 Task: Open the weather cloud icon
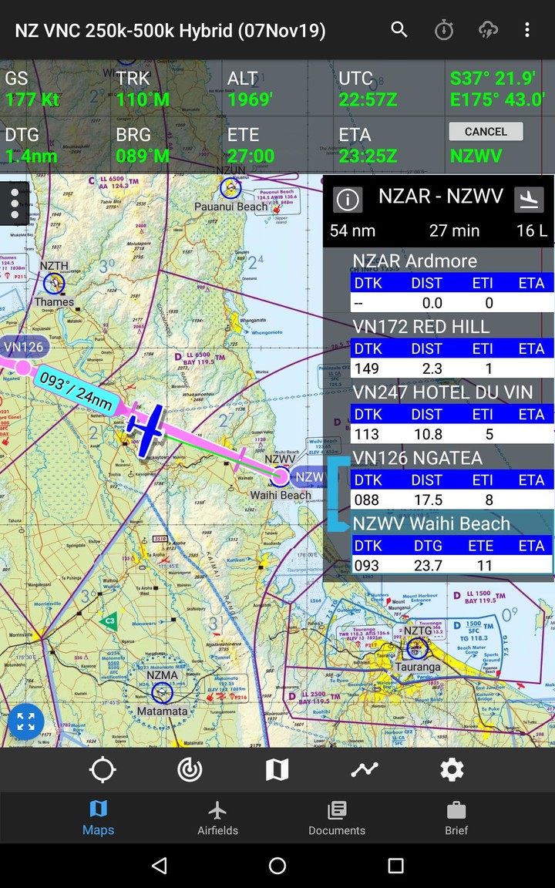488,30
